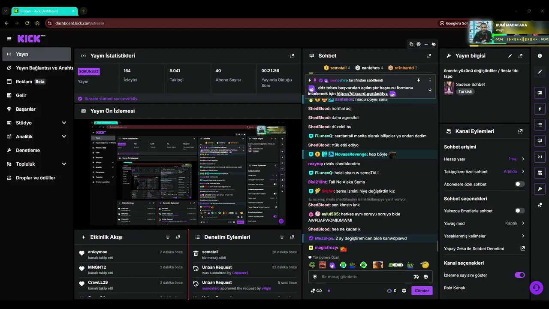Open Droplar ve ödüller page

36,178
